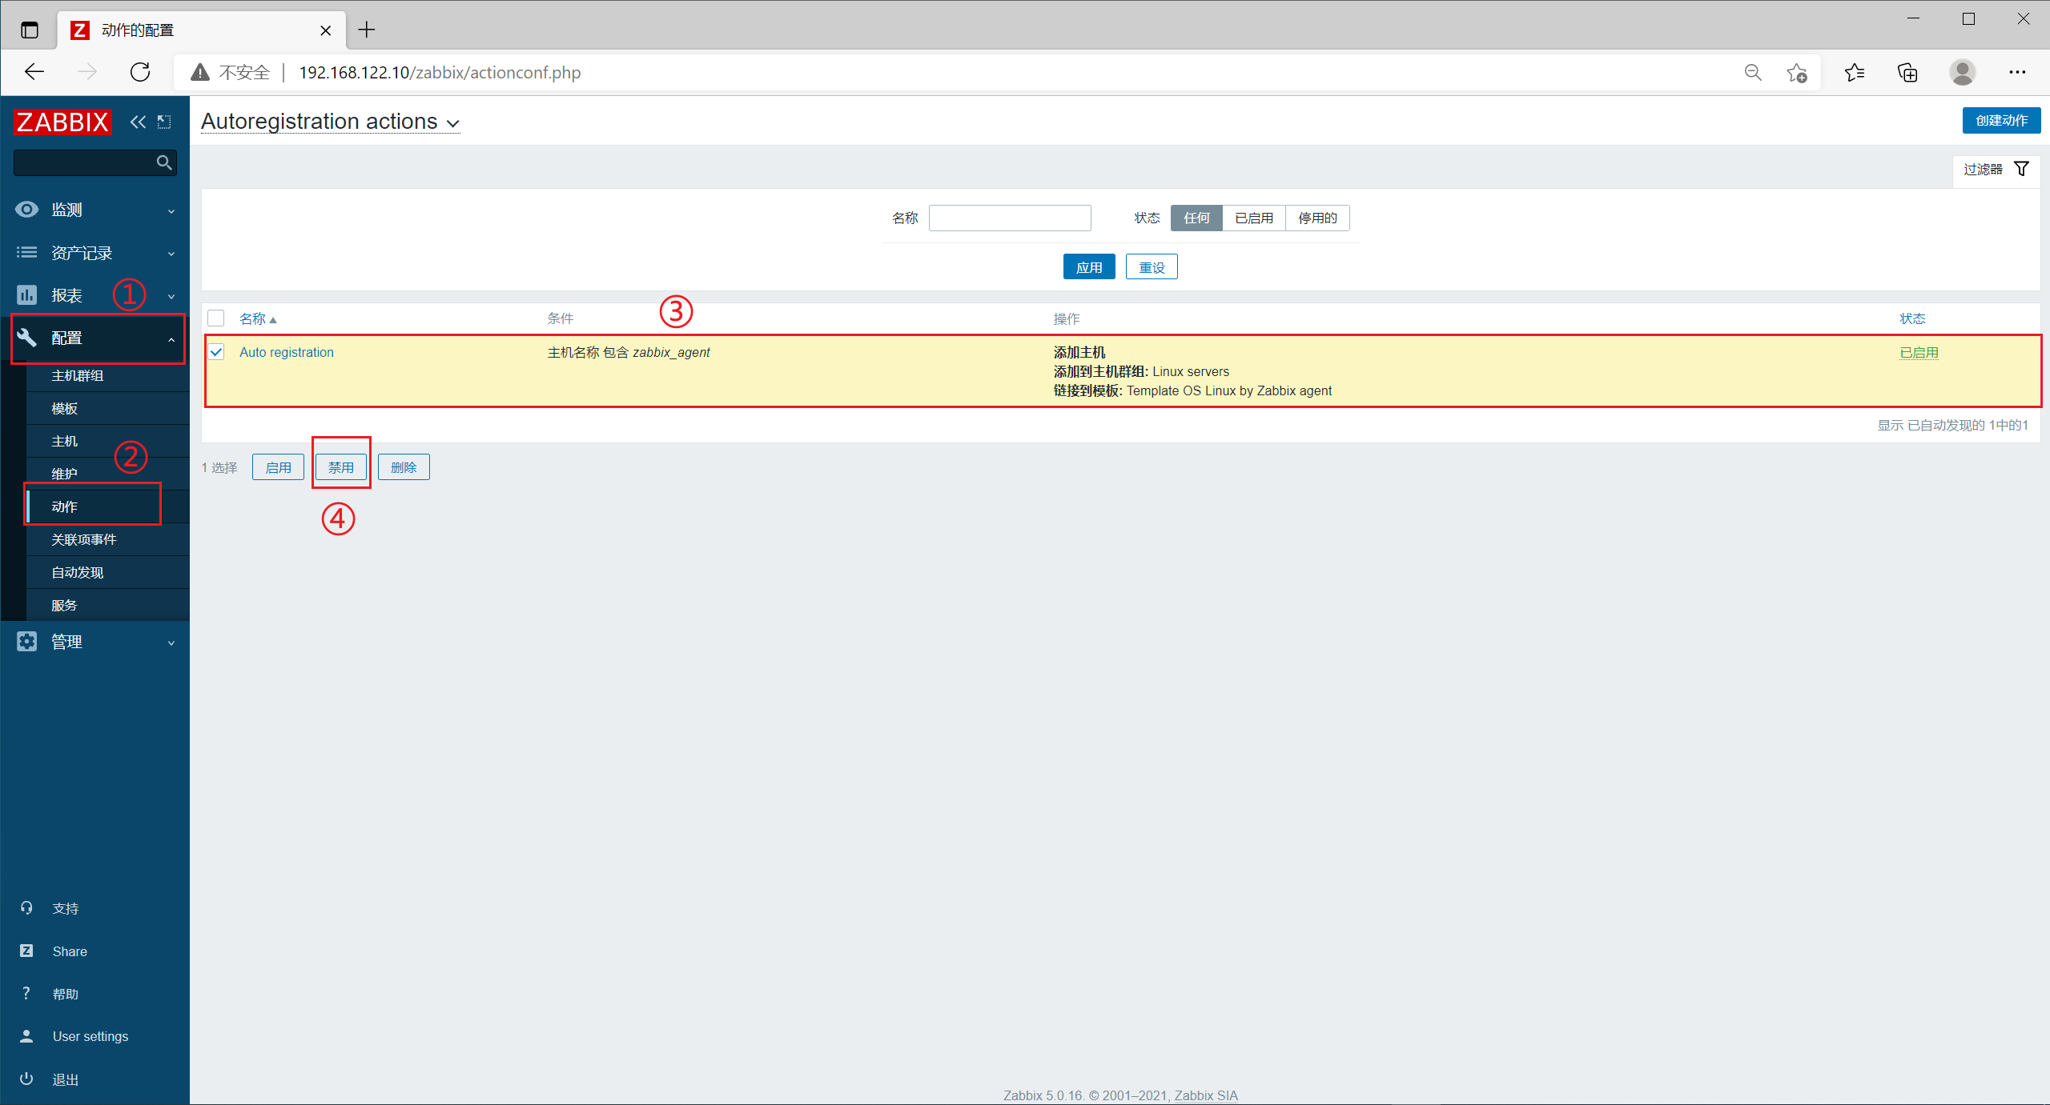Open the filter funnel icon

click(2022, 169)
